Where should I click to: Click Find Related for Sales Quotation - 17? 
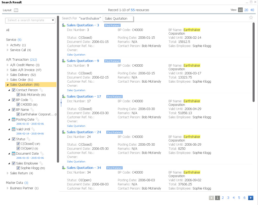tap(114, 96)
